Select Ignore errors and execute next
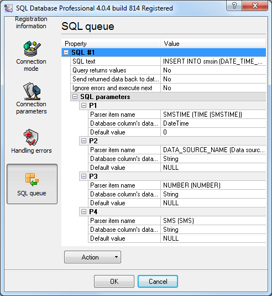This screenshot has height=296, width=272. coord(115,88)
